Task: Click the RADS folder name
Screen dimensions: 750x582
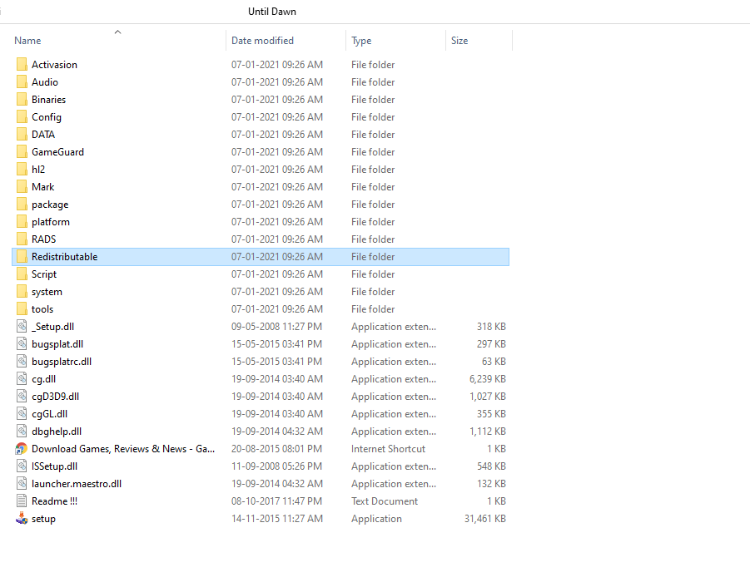Action: click(44, 239)
